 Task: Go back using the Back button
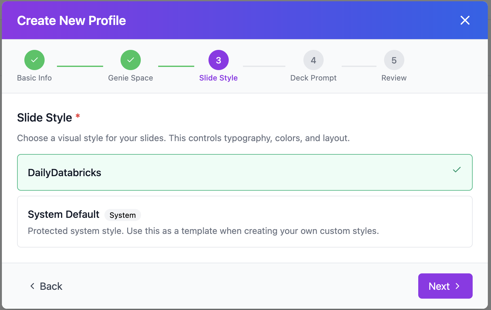click(46, 286)
